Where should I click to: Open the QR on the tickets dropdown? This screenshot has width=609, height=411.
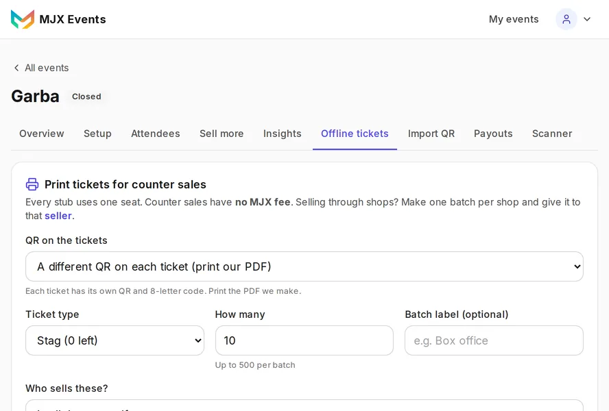(304, 266)
